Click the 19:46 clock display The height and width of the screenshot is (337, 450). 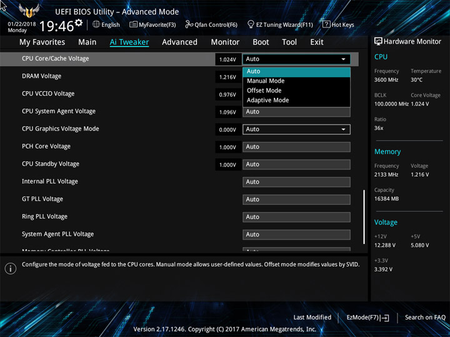click(x=56, y=26)
